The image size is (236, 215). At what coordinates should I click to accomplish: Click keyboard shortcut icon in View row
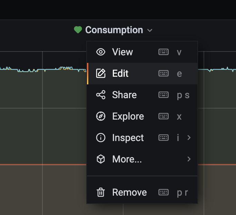pos(164,52)
